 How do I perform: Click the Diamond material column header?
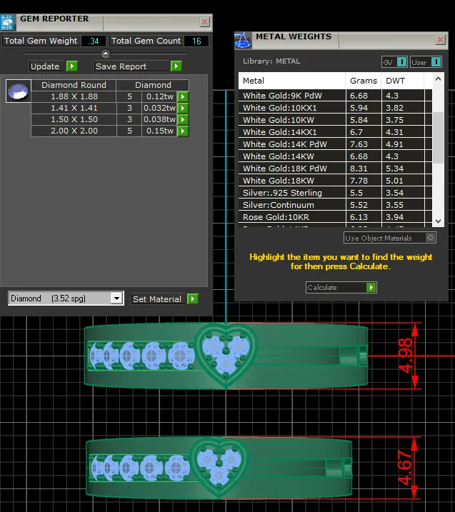[153, 85]
